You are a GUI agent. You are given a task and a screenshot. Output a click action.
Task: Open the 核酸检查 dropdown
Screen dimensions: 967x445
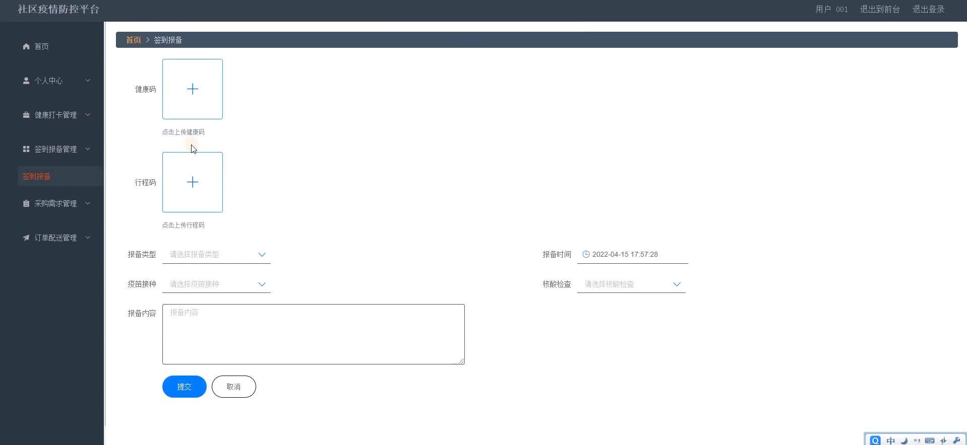point(631,284)
